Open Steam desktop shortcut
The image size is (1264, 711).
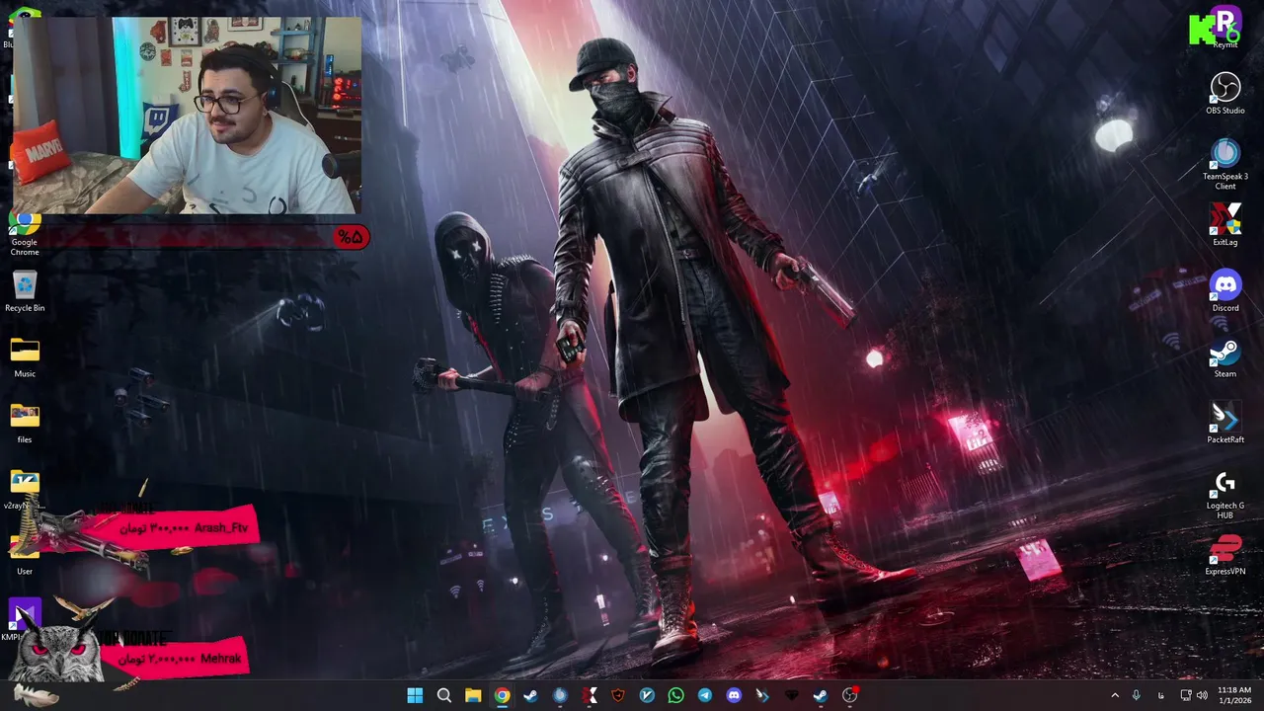tap(1225, 357)
